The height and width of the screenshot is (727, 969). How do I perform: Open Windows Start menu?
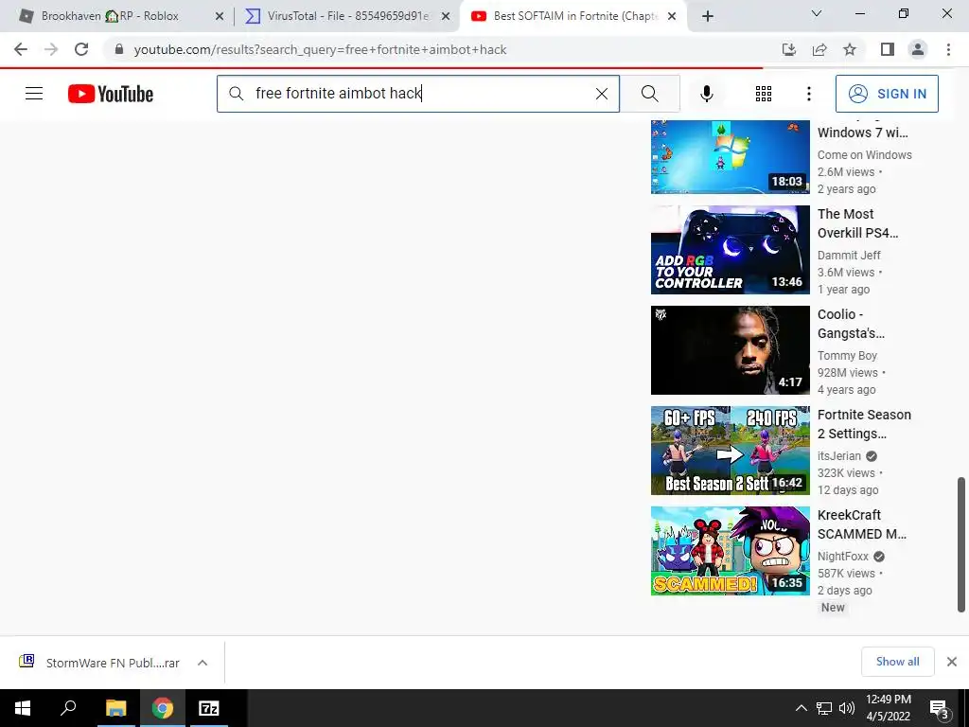(23, 708)
